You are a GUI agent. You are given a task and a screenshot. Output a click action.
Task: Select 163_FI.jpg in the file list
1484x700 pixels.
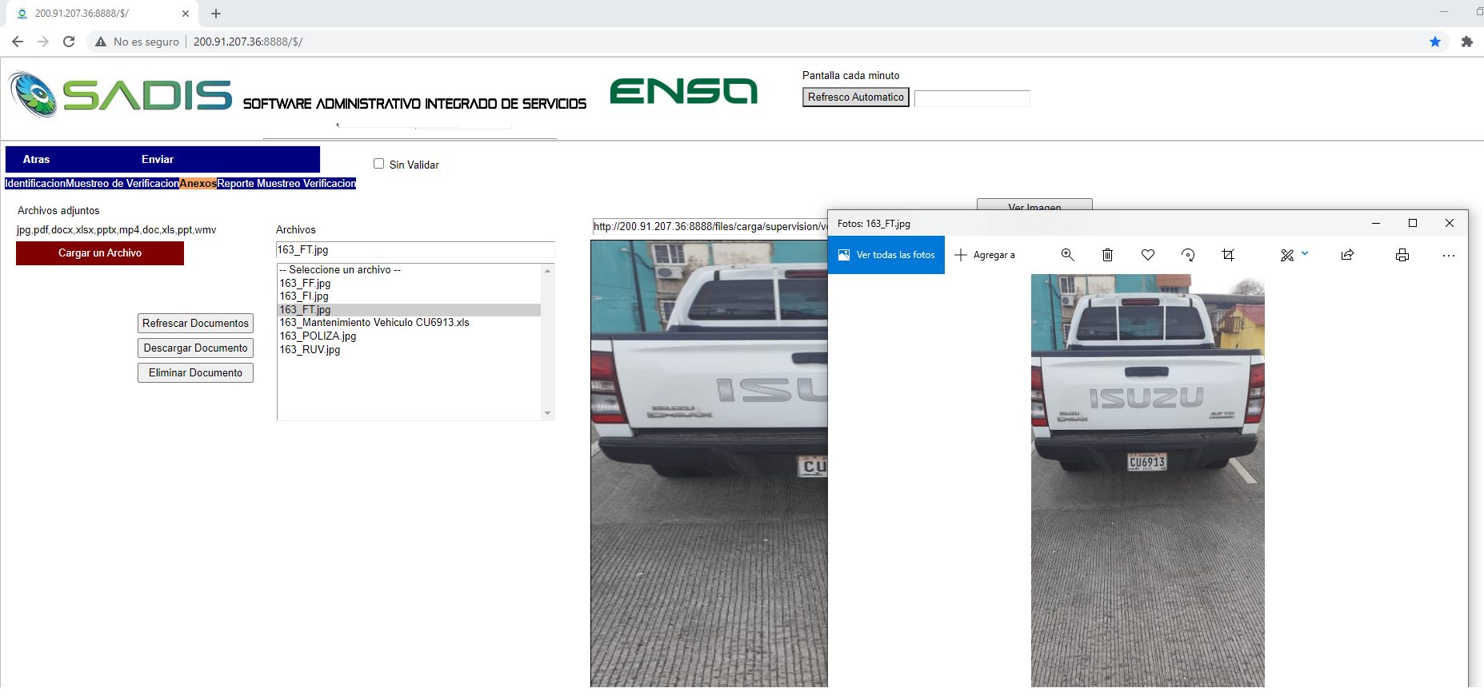[x=409, y=296]
